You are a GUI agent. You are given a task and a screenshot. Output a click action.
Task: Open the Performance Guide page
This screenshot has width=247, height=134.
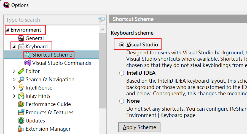pos(48,104)
